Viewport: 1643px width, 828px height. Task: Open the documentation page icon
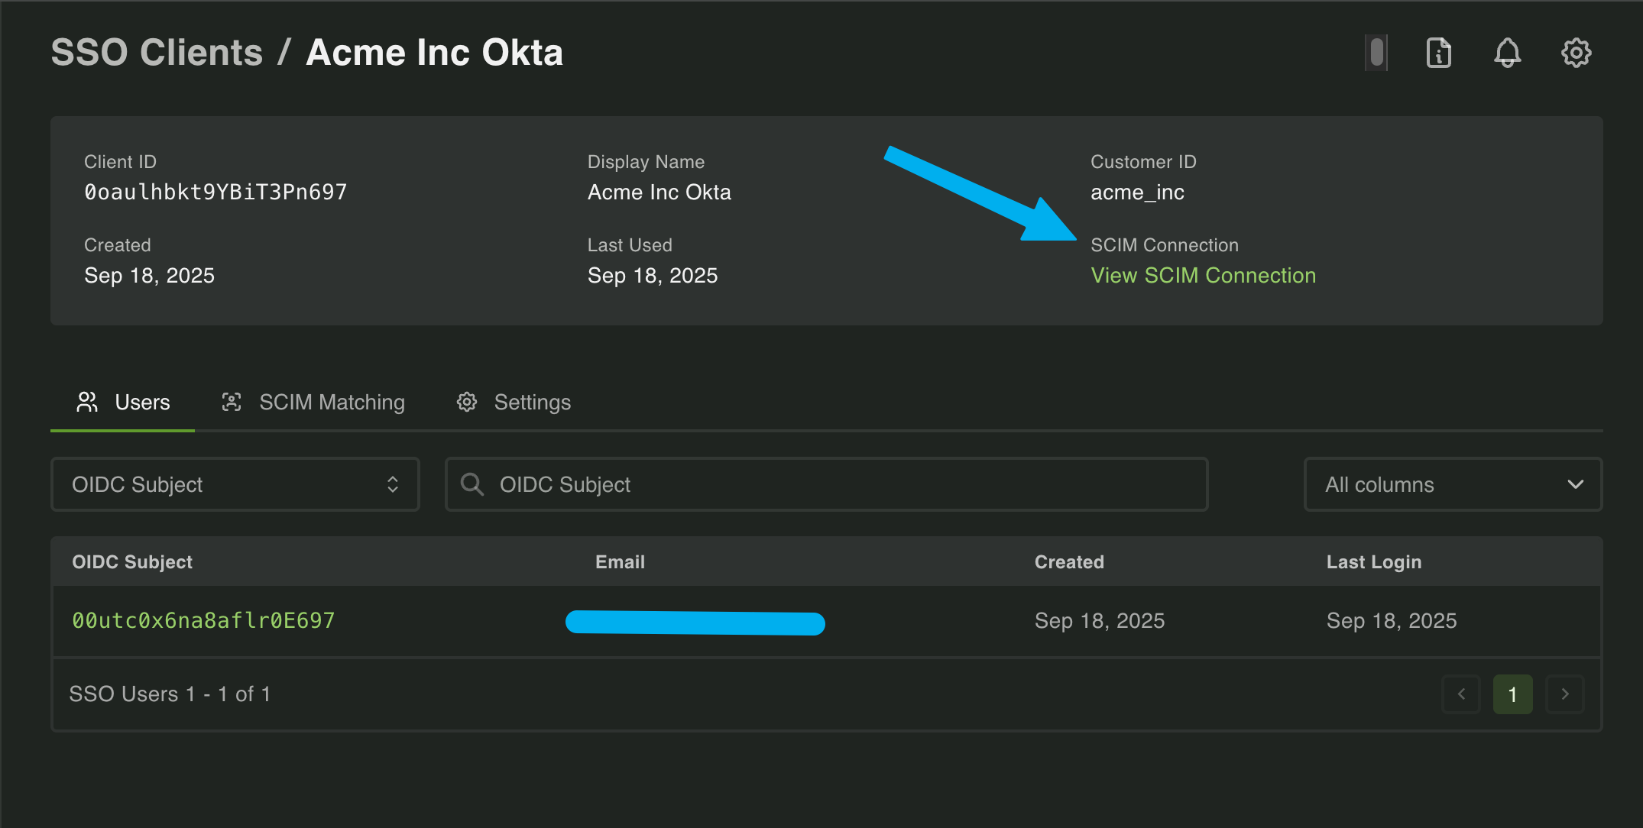(1437, 53)
